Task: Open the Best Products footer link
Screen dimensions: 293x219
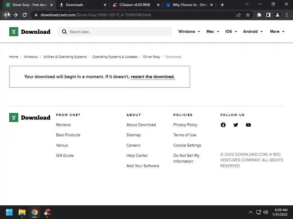Action: tap(68, 135)
